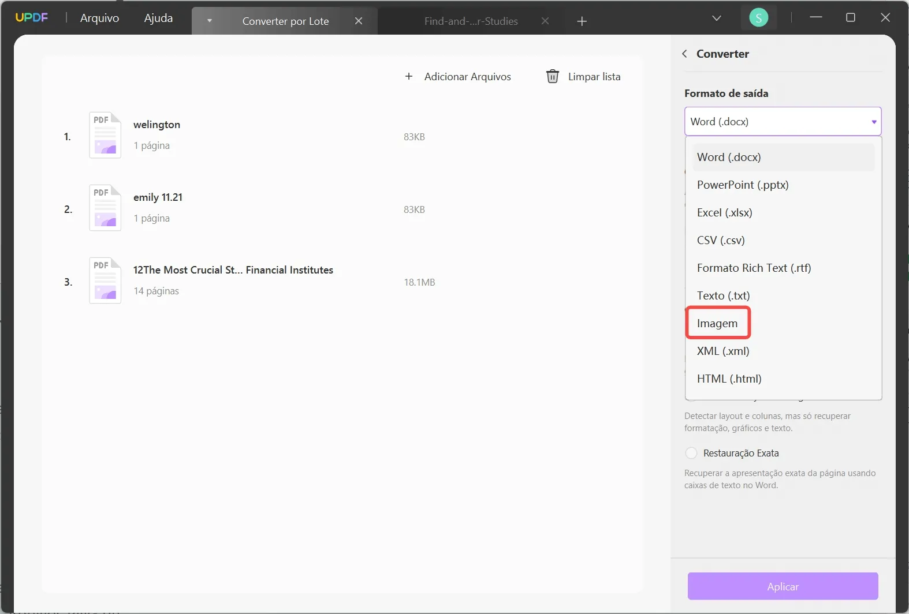
Task: Maximize the UPDF window
Action: (x=850, y=17)
